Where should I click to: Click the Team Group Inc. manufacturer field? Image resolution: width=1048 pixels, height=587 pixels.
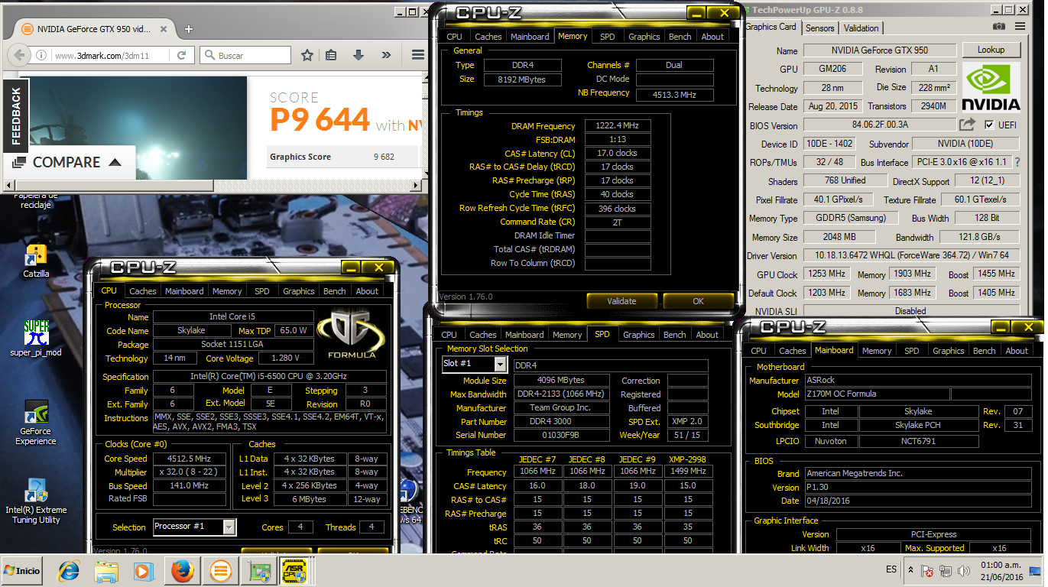[x=561, y=408]
